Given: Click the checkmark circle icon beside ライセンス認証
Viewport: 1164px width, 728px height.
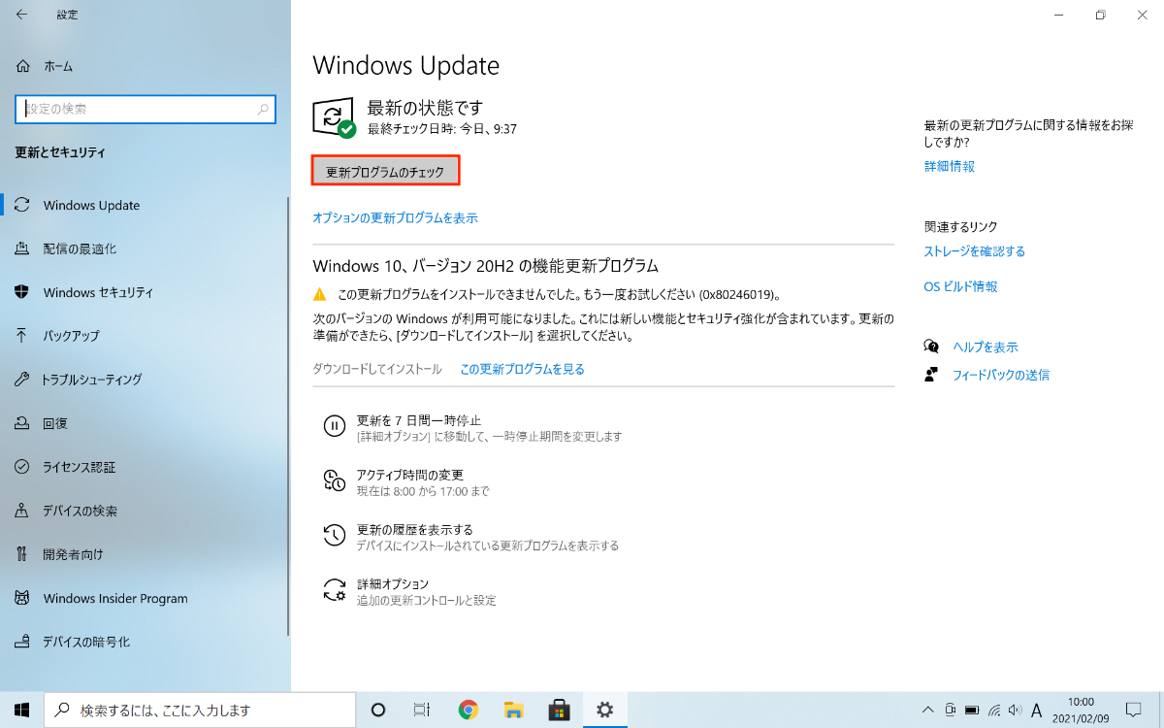Looking at the screenshot, I should pos(22,467).
